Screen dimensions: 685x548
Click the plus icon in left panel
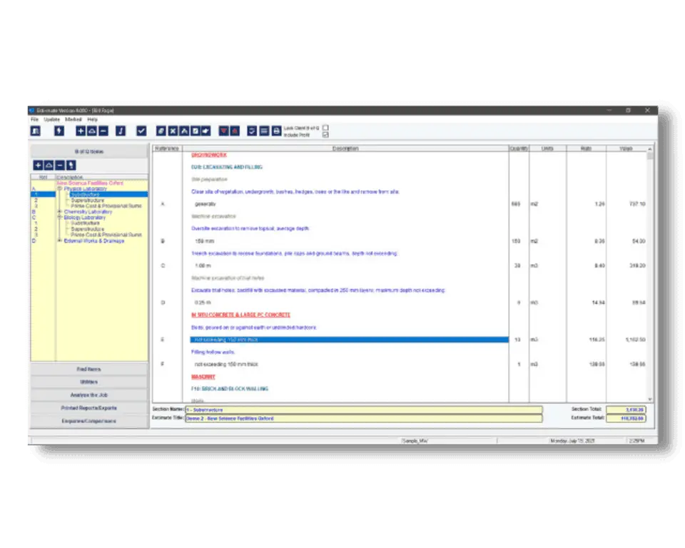point(38,166)
